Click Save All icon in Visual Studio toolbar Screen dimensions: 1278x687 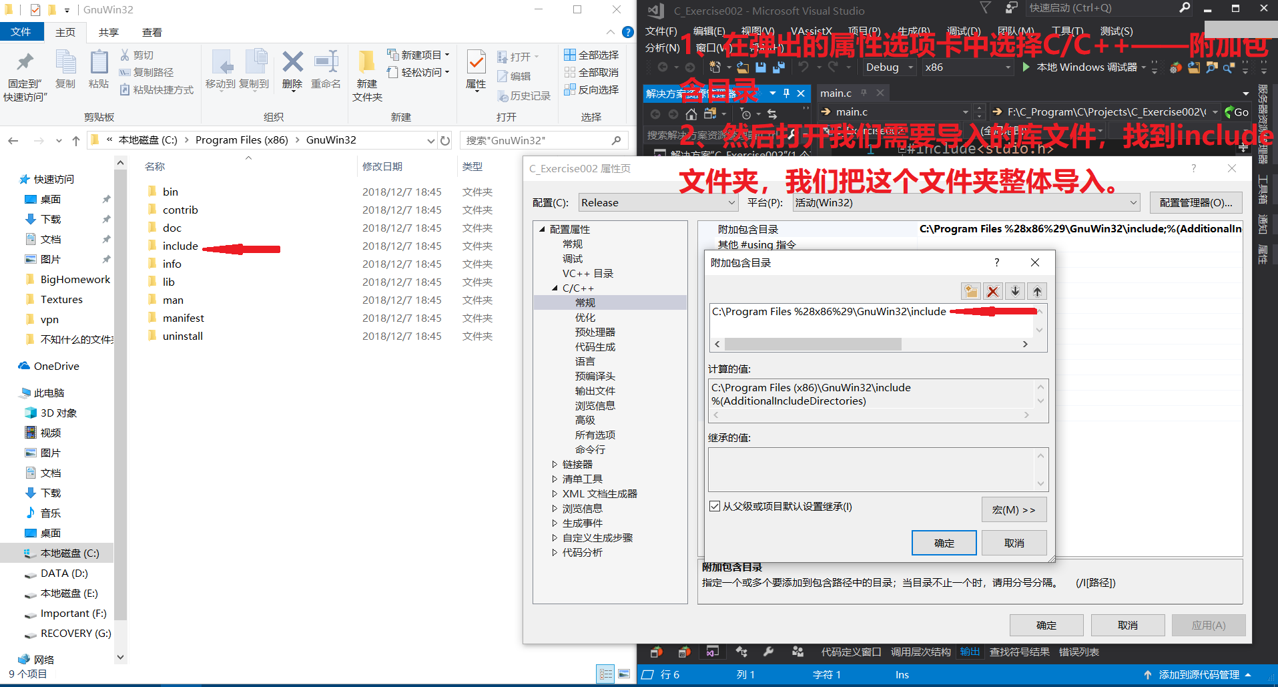click(778, 67)
